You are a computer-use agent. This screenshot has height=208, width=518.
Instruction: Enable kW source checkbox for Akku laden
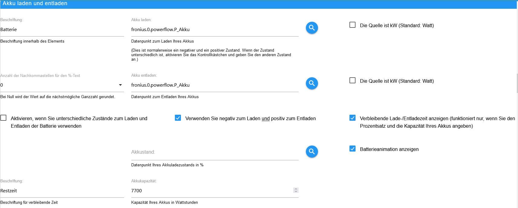(x=352, y=25)
